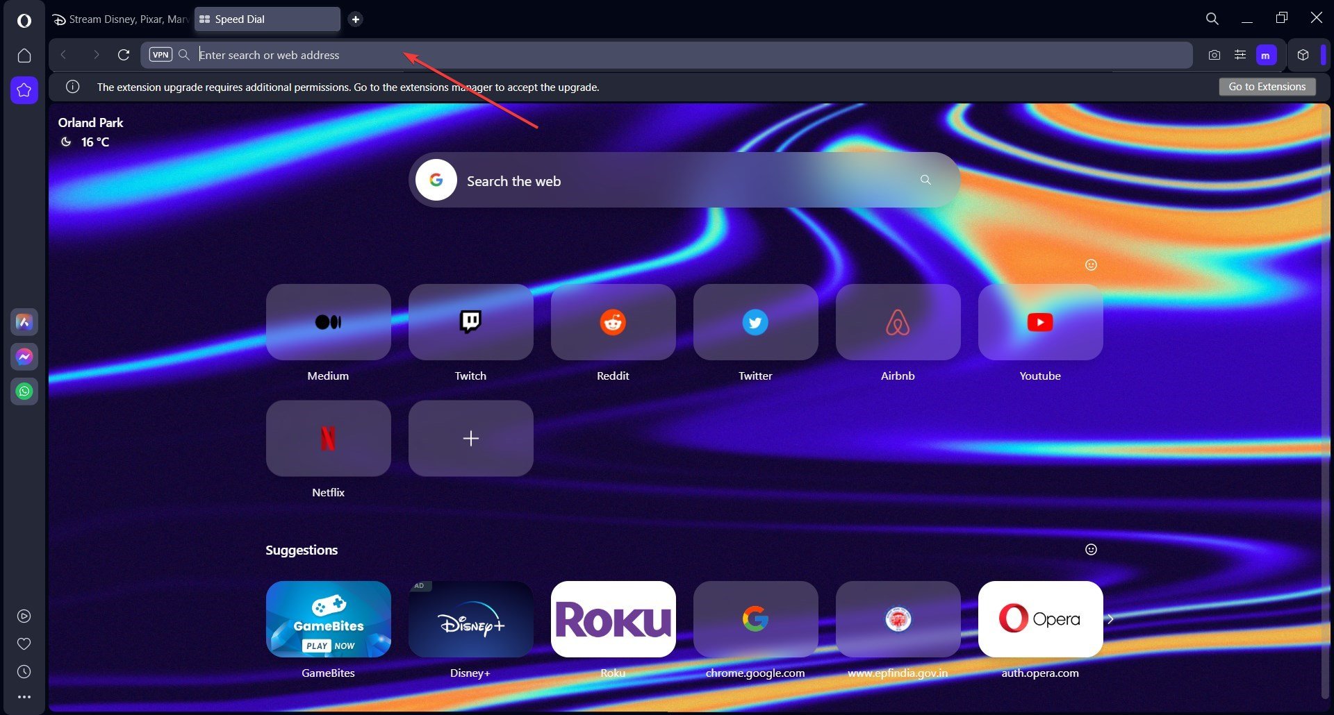This screenshot has height=715, width=1334.
Task: Open the Twitter speed dial tile
Action: [x=756, y=322]
